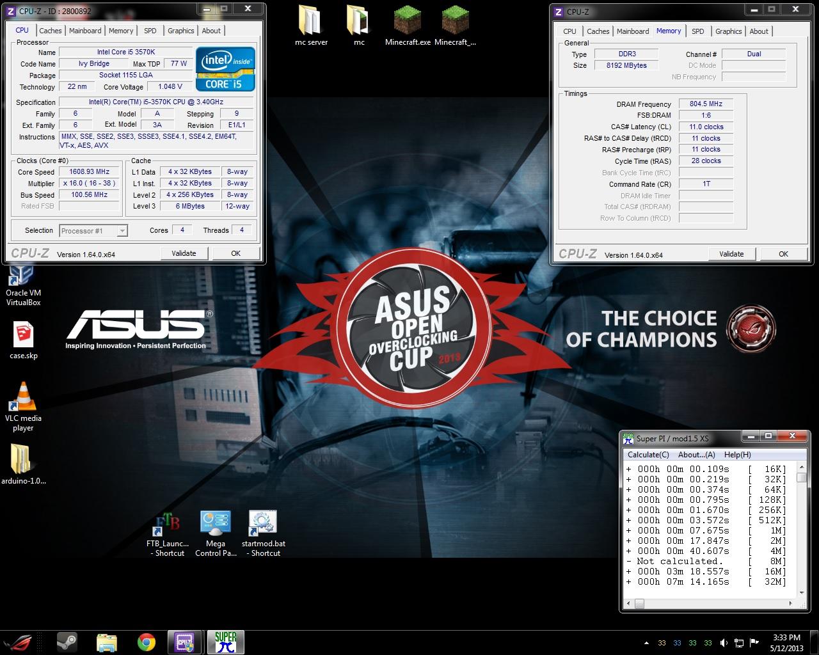
Task: Click OK in left CPU-Z window
Action: point(235,253)
